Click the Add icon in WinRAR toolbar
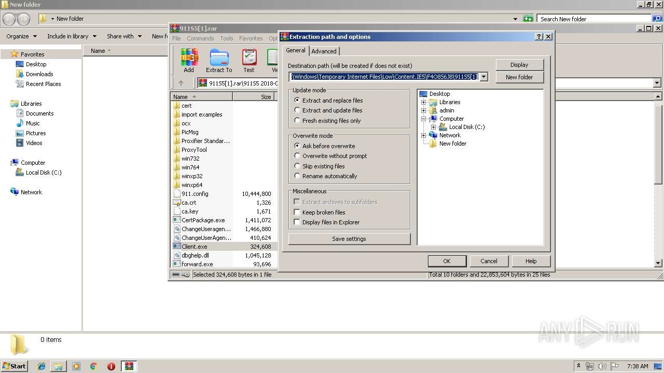The width and height of the screenshot is (664, 373). tap(189, 61)
